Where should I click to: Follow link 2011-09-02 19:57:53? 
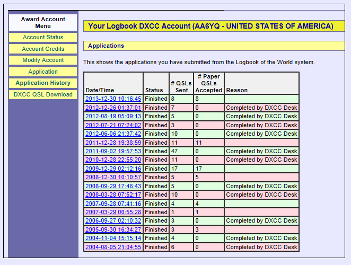[113, 151]
